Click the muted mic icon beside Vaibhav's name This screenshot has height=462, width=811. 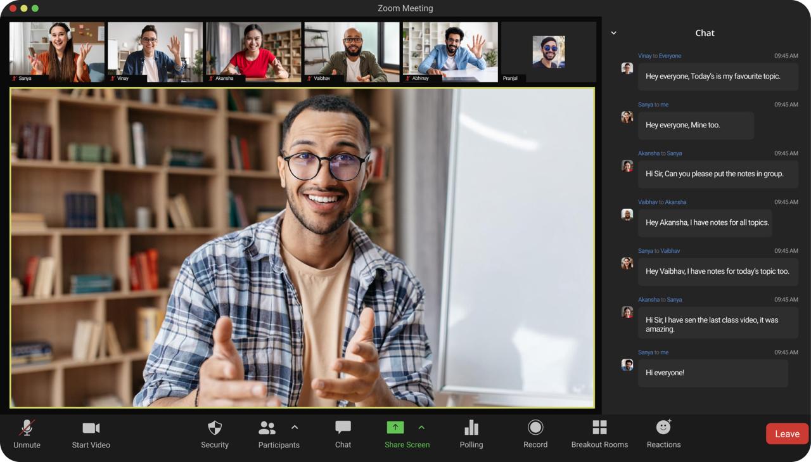pyautogui.click(x=309, y=79)
